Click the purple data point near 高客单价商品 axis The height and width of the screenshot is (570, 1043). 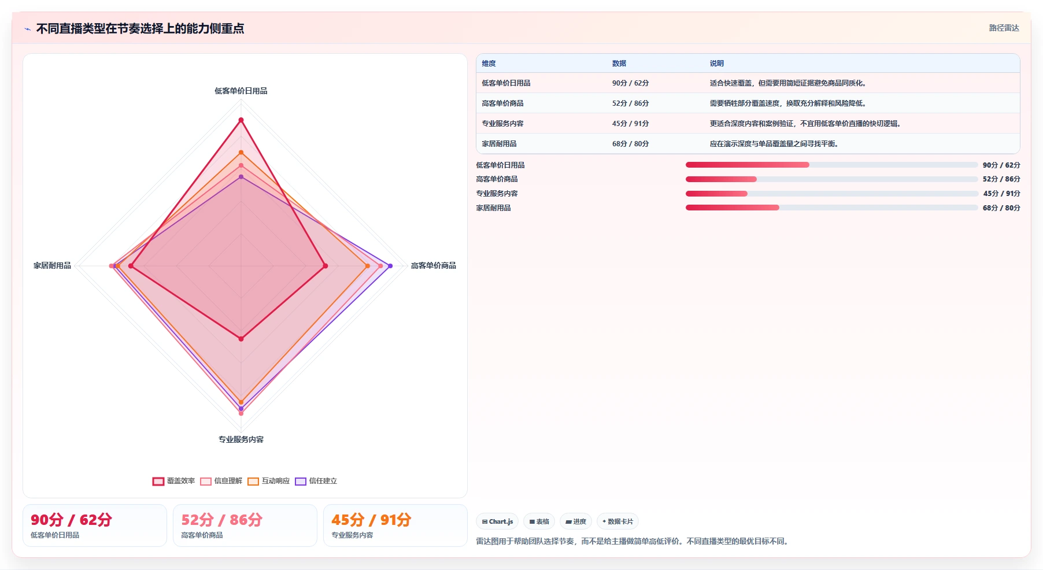pos(390,266)
